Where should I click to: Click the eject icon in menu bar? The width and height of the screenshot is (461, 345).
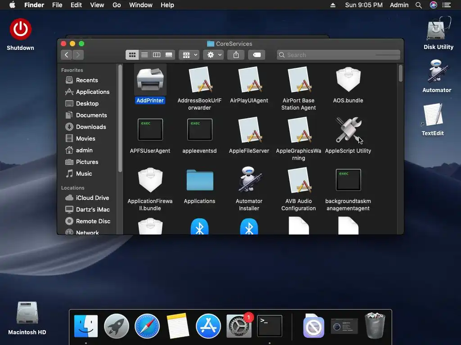coord(333,5)
